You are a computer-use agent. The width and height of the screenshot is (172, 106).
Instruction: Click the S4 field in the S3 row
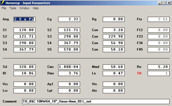(x=69, y=43)
